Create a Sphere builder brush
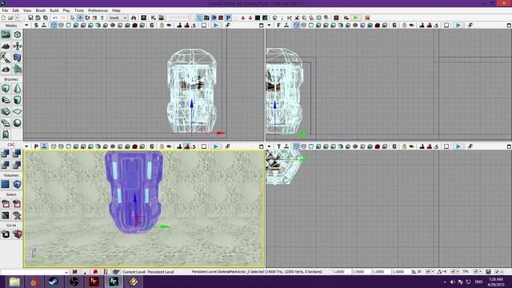 click(x=17, y=122)
